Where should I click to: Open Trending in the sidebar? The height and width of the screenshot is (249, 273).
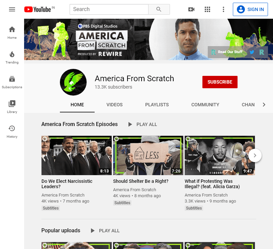click(12, 57)
